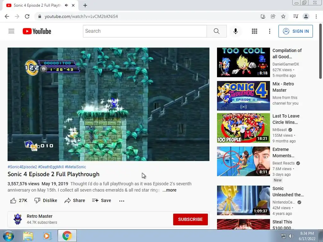Click the page vertical scrollbar
Viewport: 323px width, 242px height.
(x=320, y=51)
